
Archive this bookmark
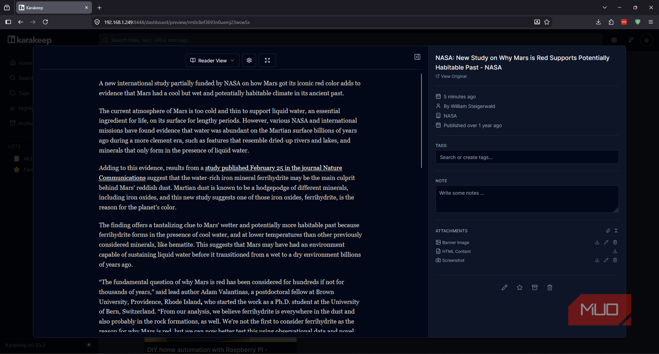[535, 287]
